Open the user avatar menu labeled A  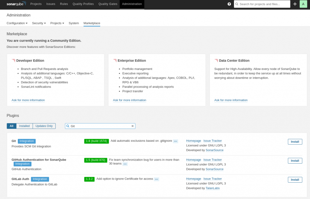pyautogui.click(x=303, y=4)
